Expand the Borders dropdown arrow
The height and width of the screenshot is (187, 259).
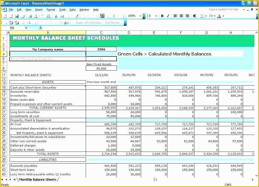pos(206,16)
